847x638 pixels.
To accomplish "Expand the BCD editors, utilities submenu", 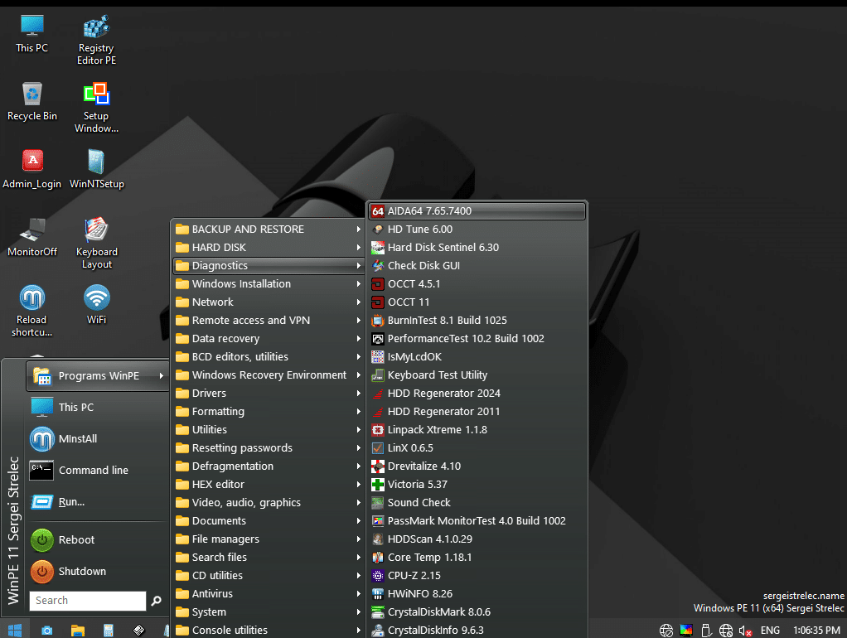I will click(268, 357).
